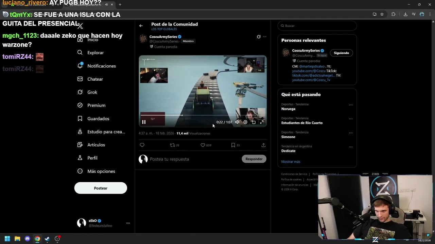This screenshot has width=435, height=244.
Task: Open more options for Simeone trend
Action: [351, 133]
